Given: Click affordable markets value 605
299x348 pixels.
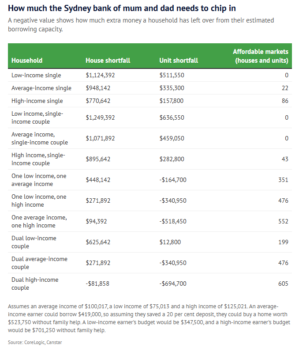Looking at the screenshot, I should 283,284.
